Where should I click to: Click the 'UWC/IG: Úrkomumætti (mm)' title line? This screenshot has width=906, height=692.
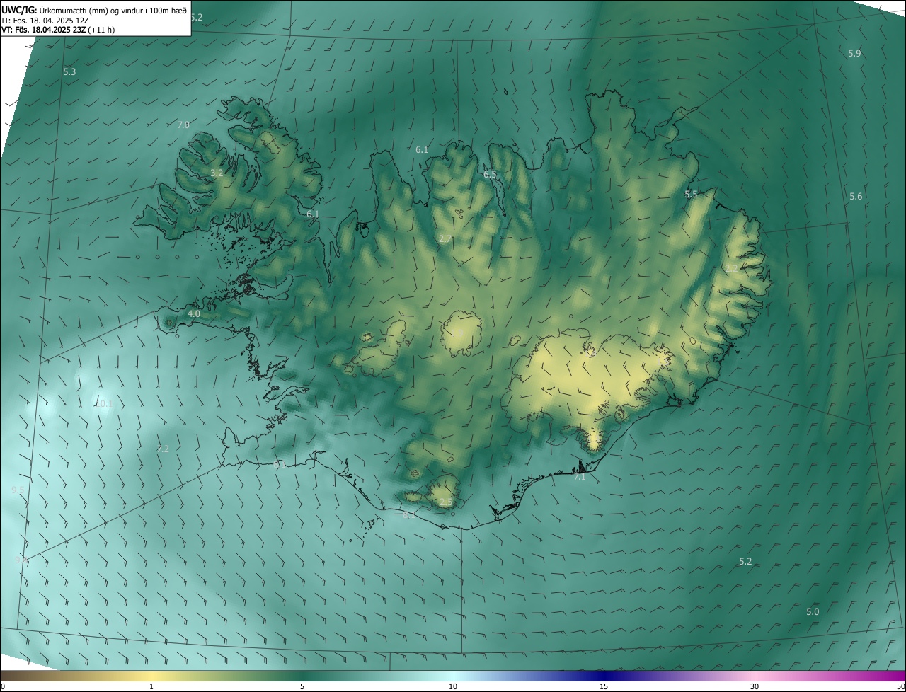click(x=94, y=9)
